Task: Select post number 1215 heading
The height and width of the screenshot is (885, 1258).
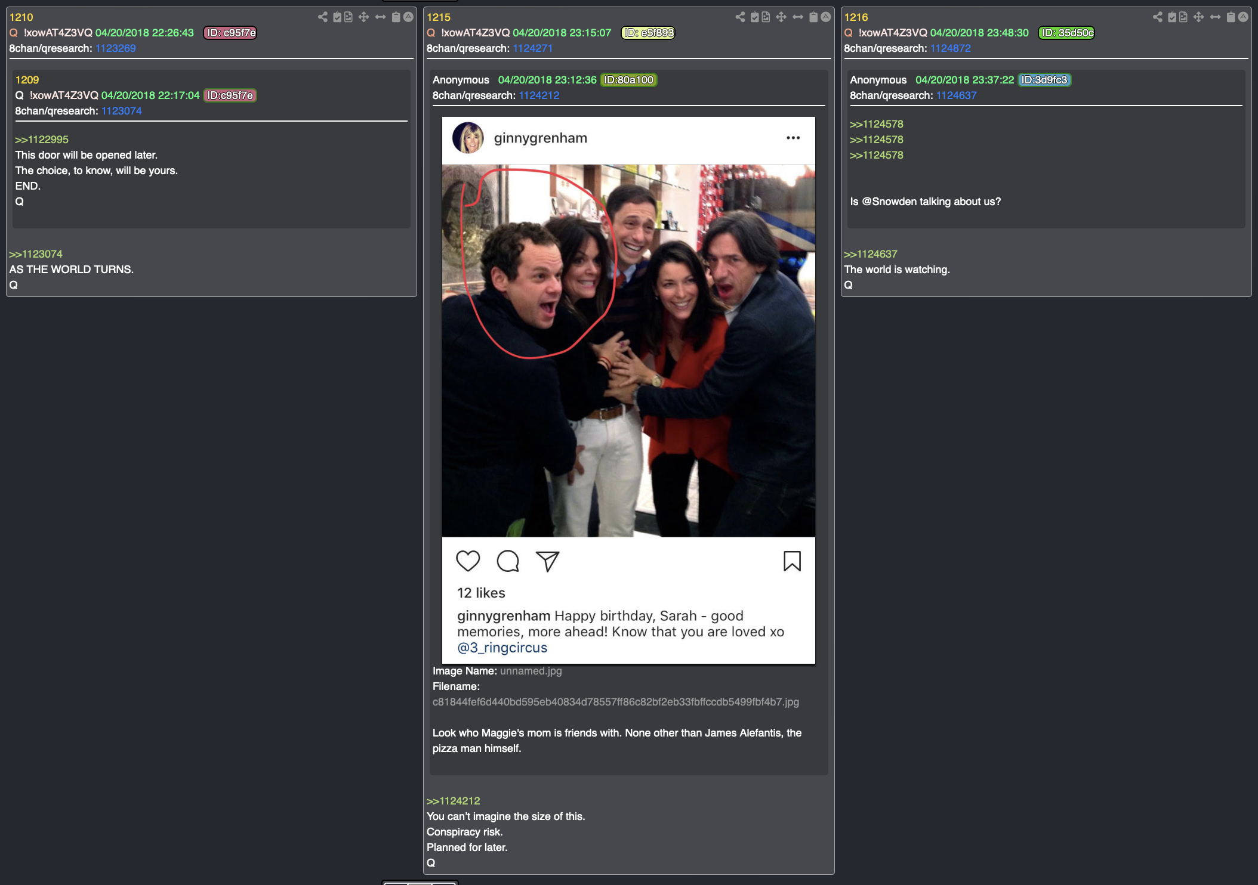Action: (x=439, y=17)
